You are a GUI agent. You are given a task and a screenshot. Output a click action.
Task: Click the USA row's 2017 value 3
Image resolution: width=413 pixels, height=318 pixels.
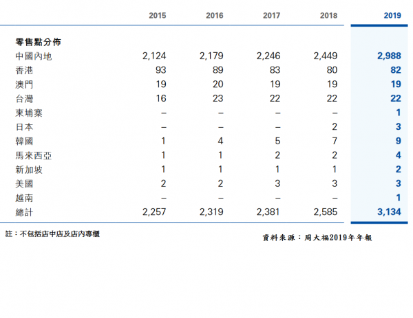click(277, 183)
